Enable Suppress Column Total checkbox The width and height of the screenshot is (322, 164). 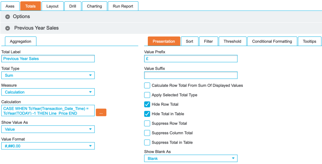pyautogui.click(x=147, y=133)
